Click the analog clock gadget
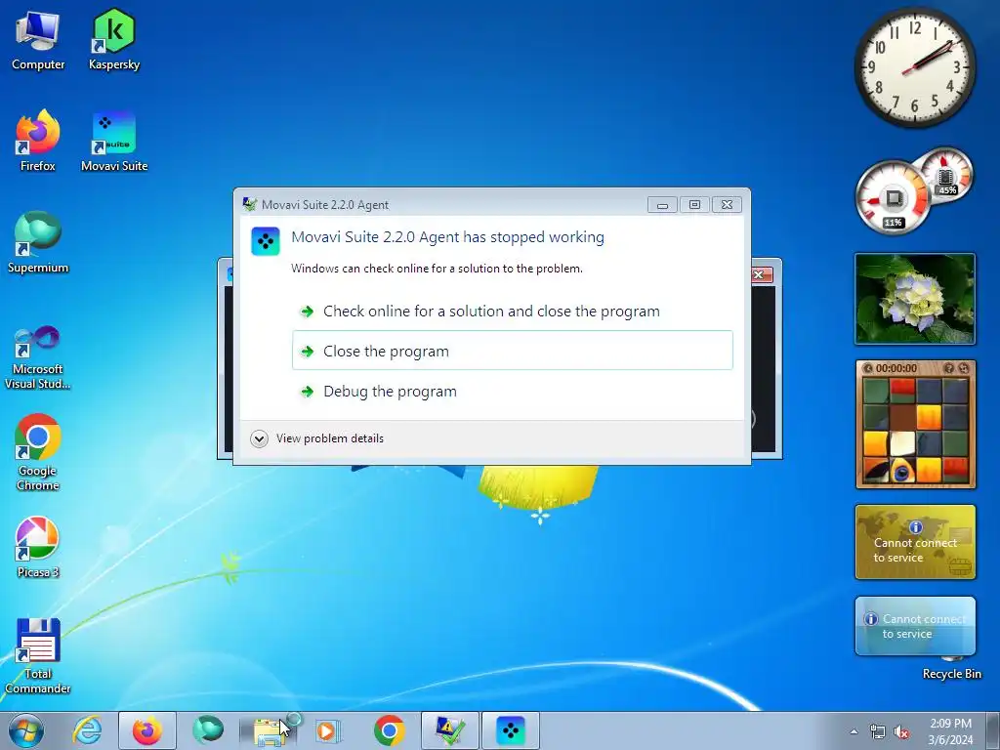Viewport: 1000px width, 750px height. [914, 67]
